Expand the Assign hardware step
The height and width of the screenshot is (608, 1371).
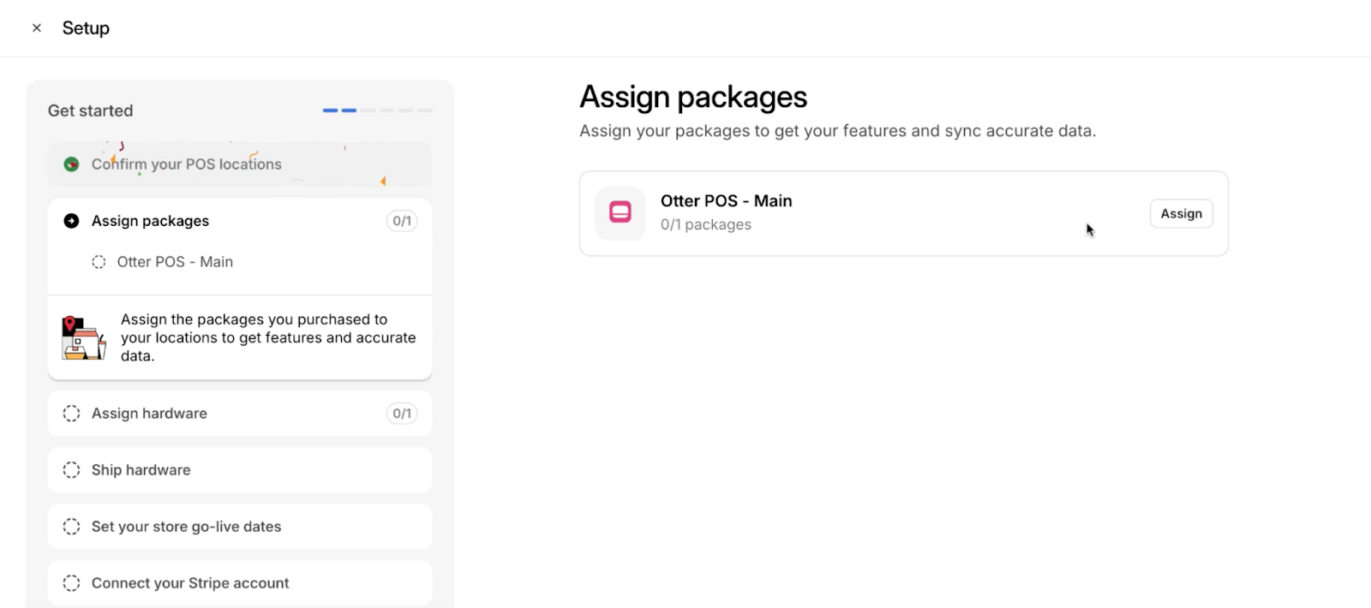(x=149, y=414)
